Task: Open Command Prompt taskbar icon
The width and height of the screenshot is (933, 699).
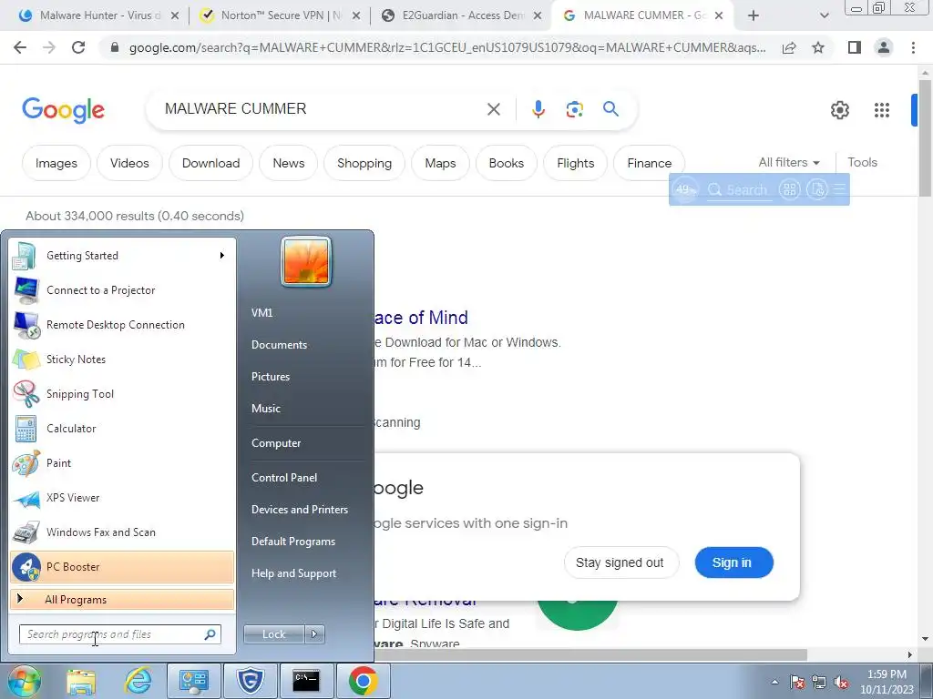Action: coord(306,681)
